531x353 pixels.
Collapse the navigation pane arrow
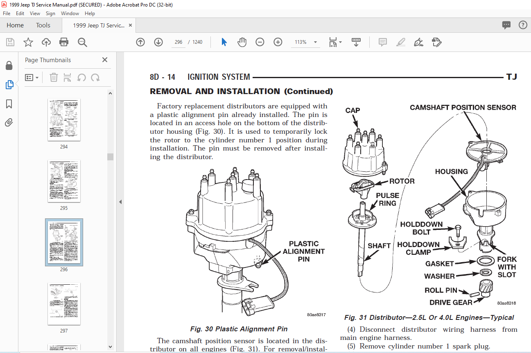click(x=120, y=202)
